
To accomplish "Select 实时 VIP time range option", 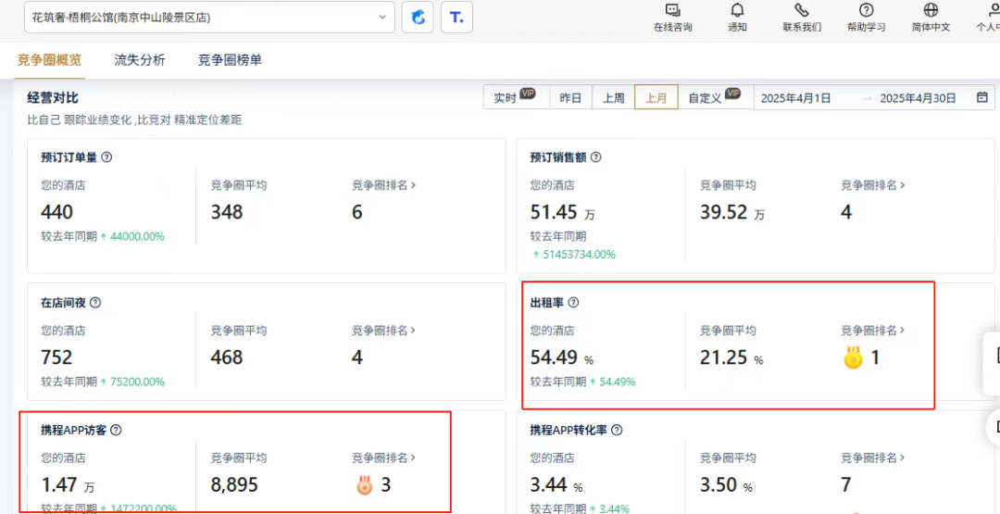I will 514,97.
